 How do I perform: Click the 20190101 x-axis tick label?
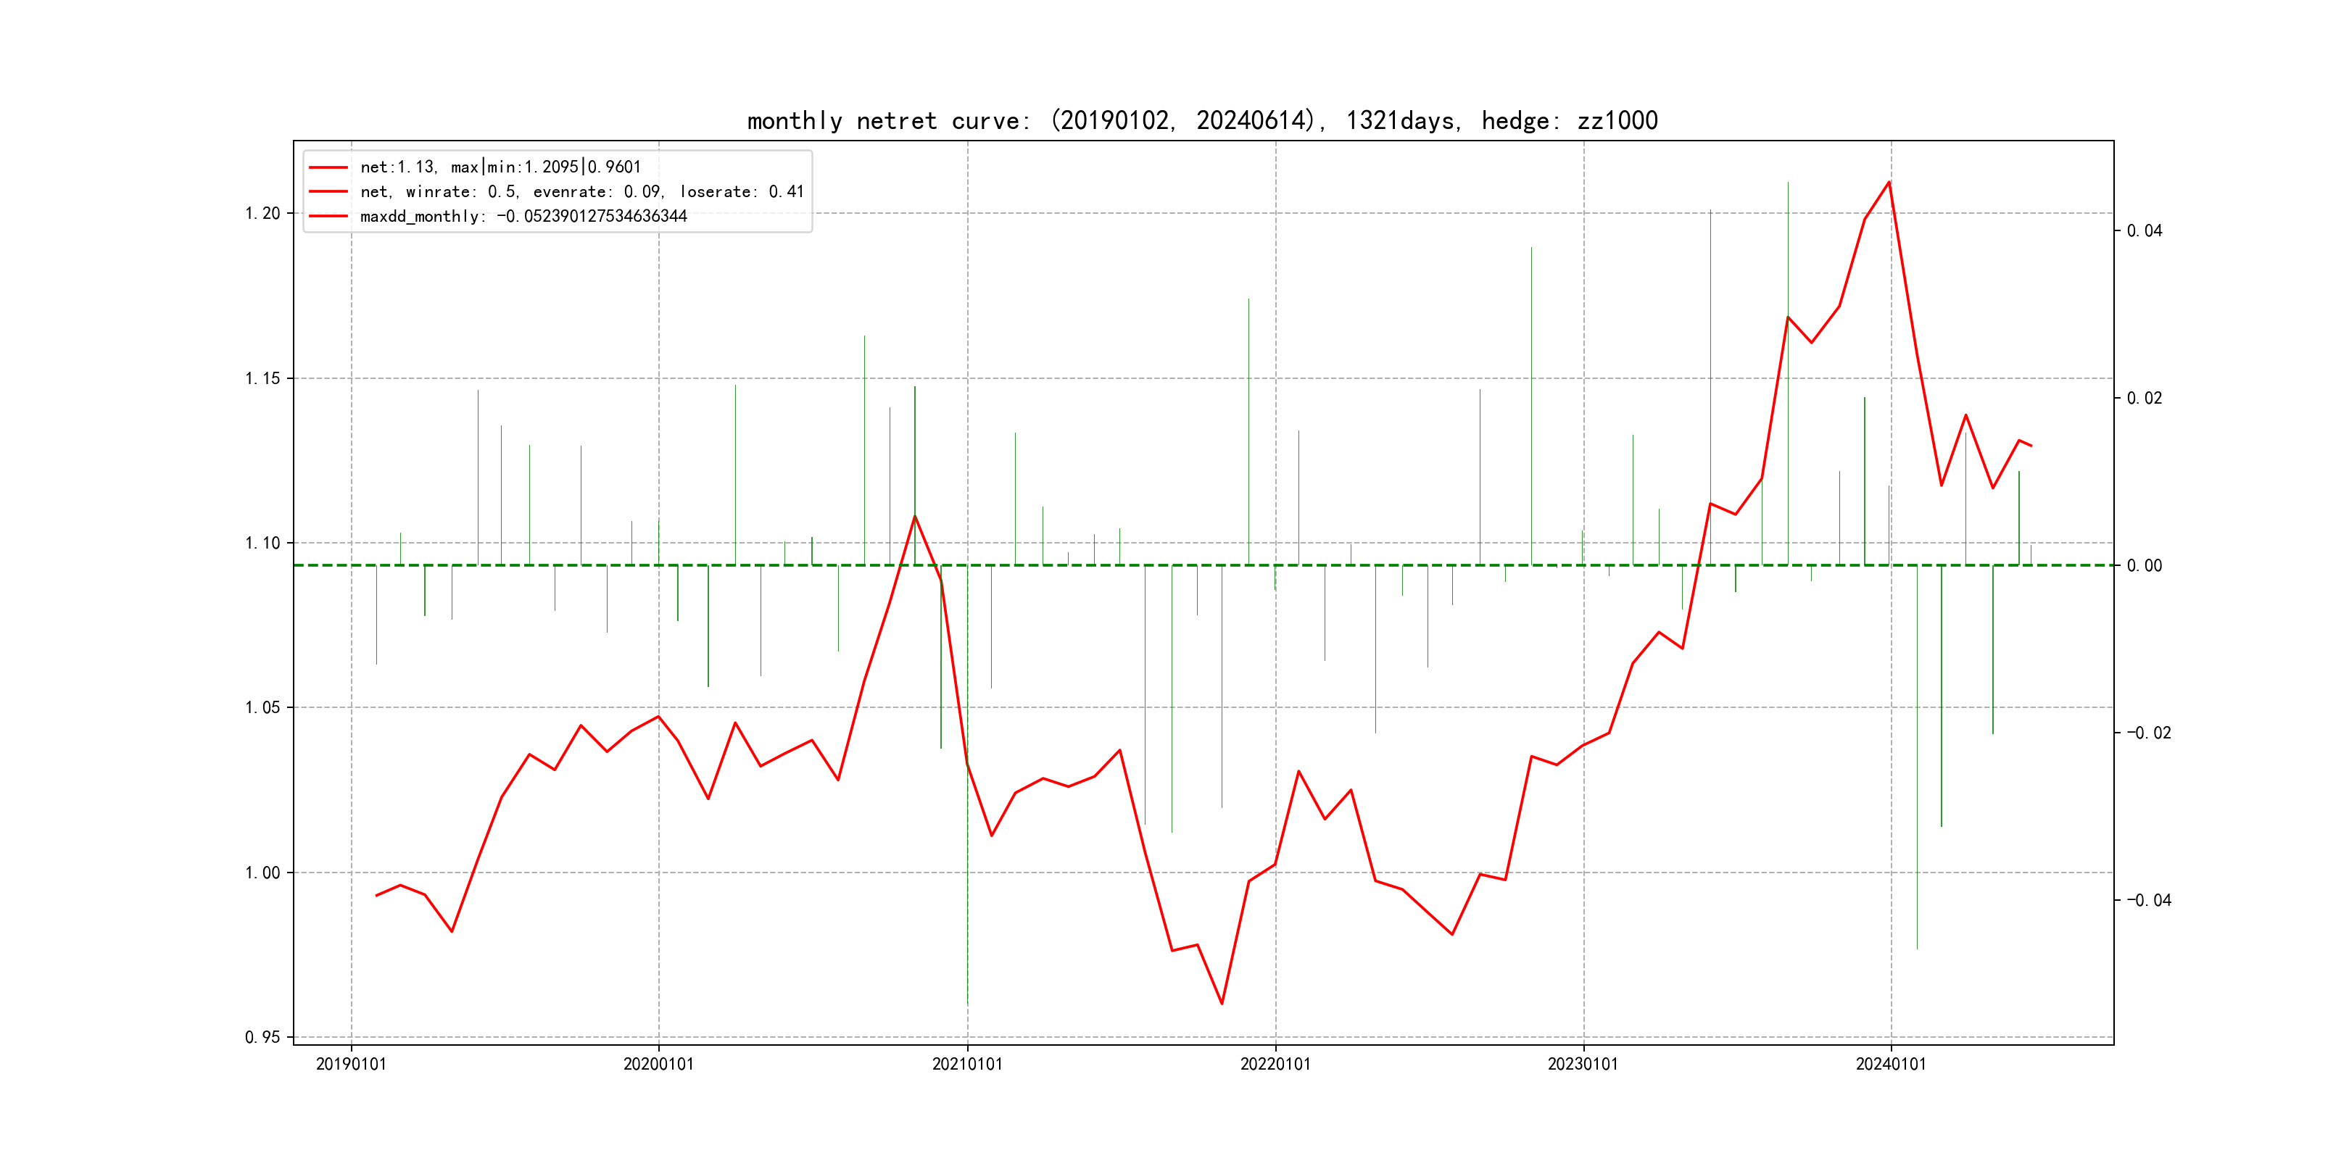tap(351, 1064)
